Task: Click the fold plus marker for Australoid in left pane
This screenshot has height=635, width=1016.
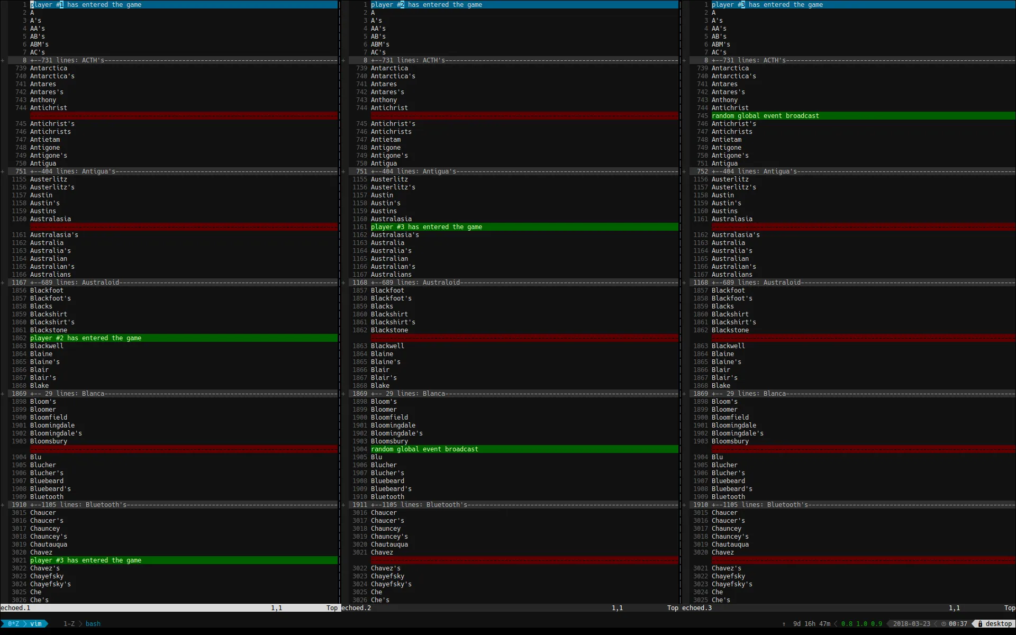Action: click(3, 283)
